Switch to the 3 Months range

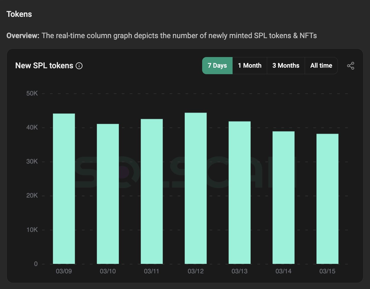286,66
